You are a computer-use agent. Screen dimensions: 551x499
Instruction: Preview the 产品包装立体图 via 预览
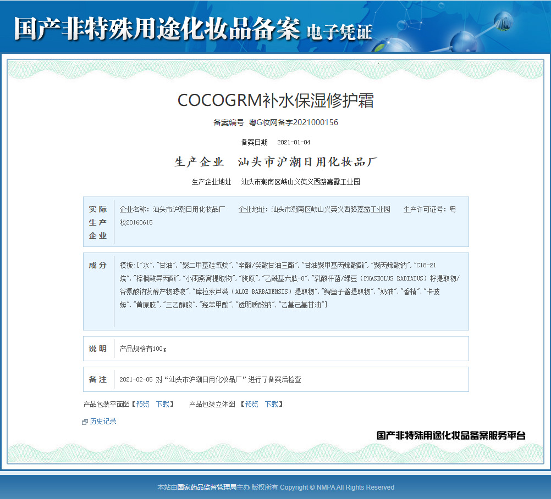point(250,404)
